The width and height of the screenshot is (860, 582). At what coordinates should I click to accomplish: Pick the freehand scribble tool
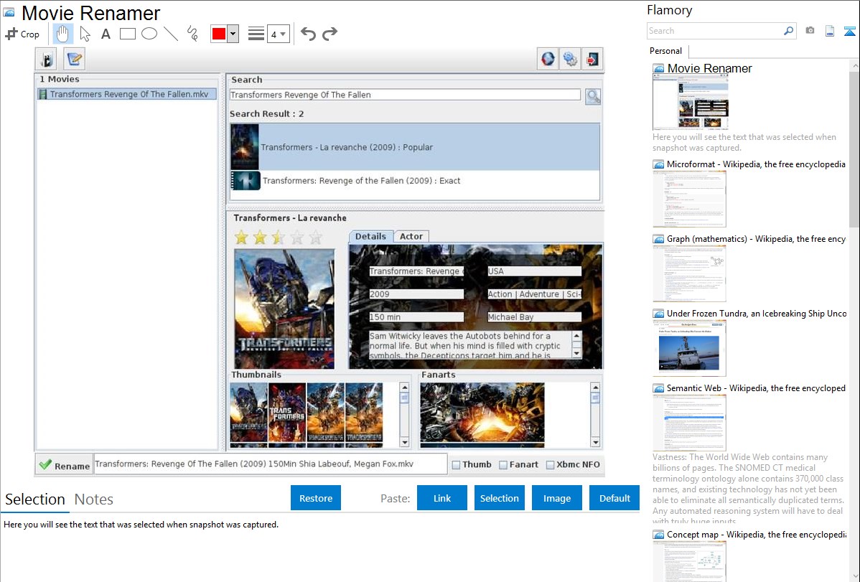point(192,34)
